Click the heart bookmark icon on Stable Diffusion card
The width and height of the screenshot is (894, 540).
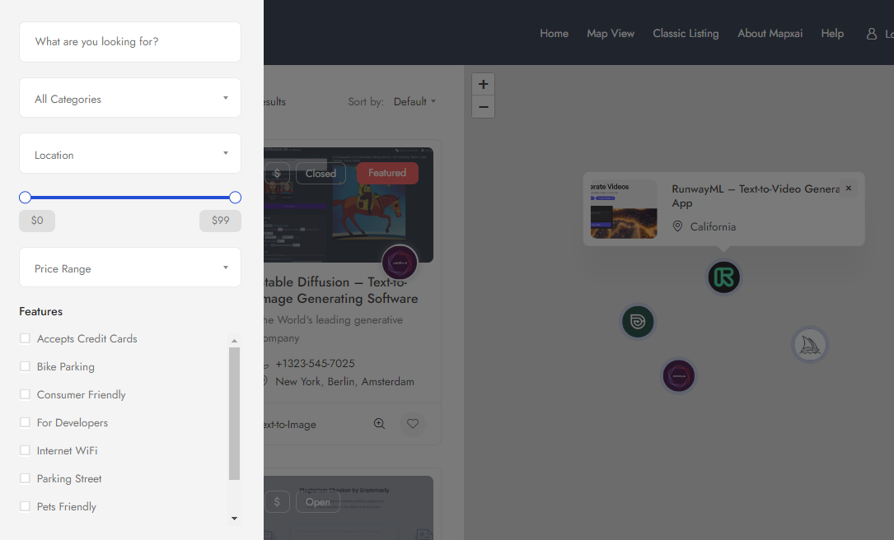click(413, 423)
